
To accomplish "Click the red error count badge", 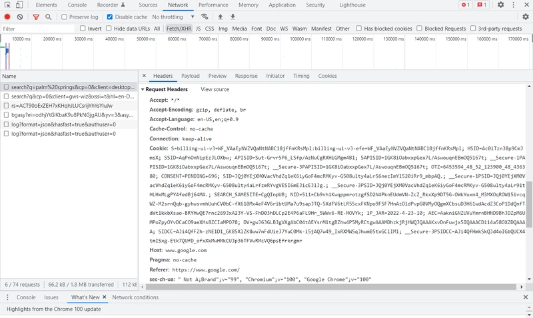I will coord(465,5).
